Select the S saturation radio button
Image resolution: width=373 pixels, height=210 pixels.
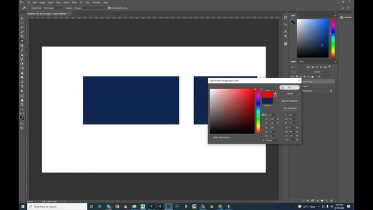coord(263,119)
